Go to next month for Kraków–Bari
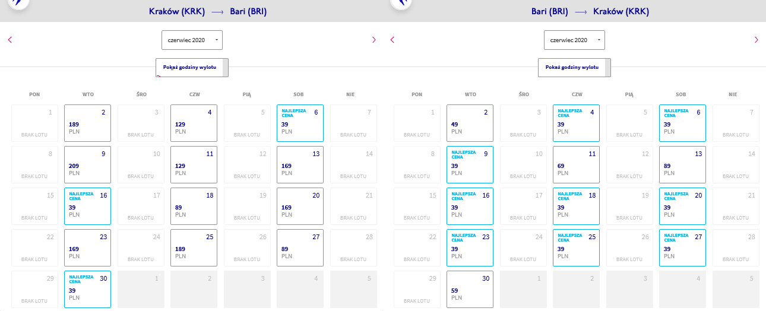Image resolution: width=766 pixels, height=311 pixels. tap(374, 40)
